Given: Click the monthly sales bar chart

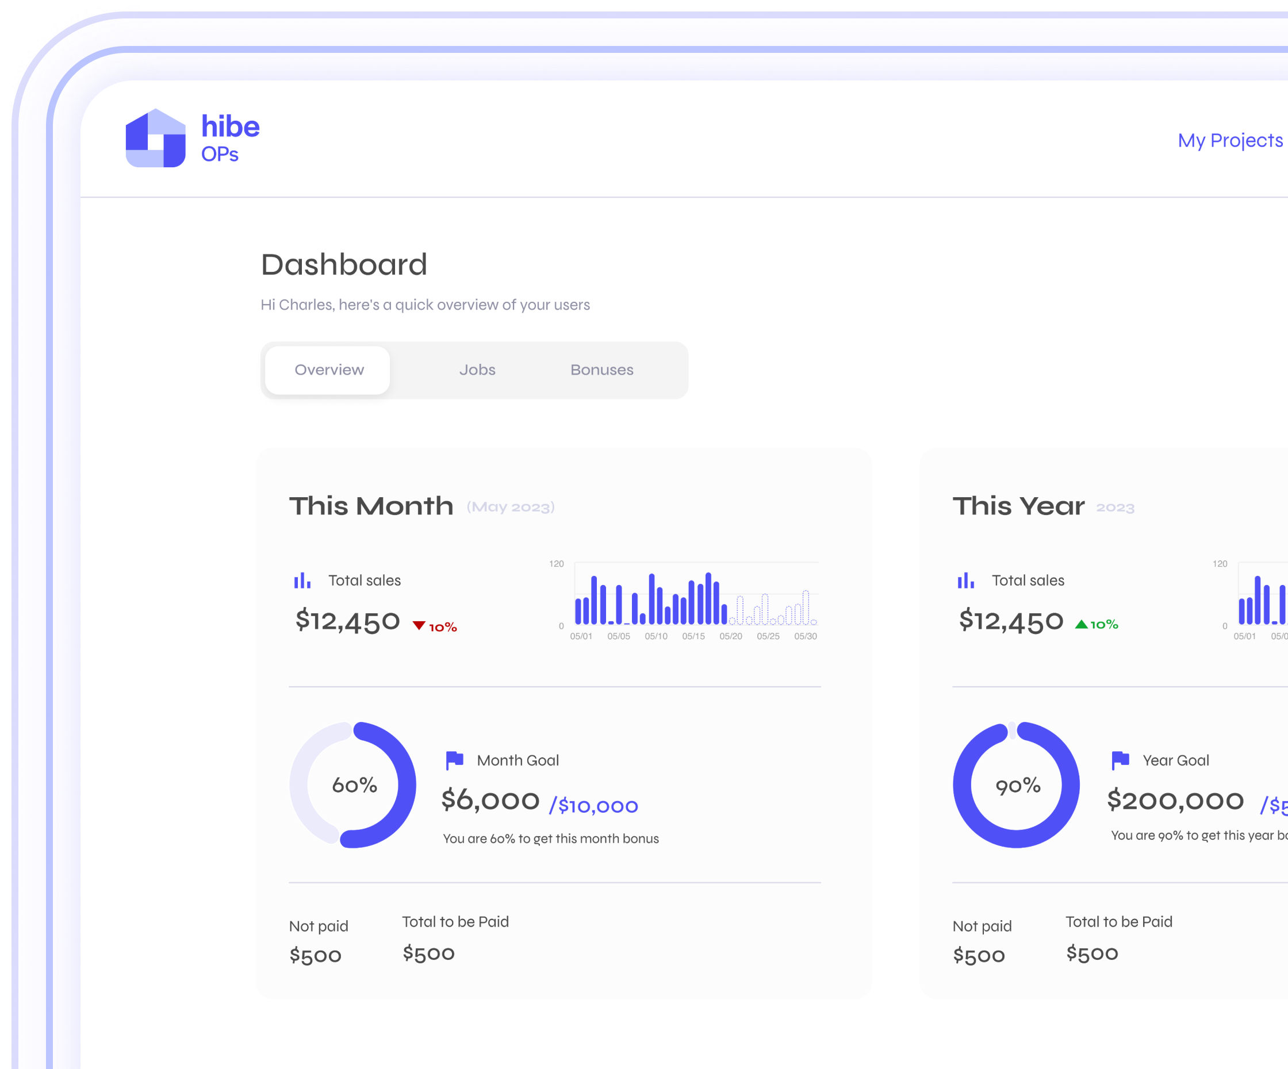Looking at the screenshot, I should [x=695, y=595].
